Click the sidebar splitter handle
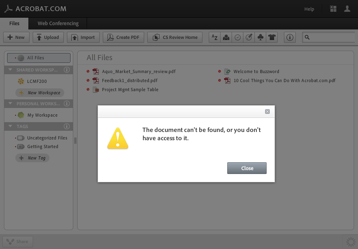The width and height of the screenshot is (358, 249). click(x=75, y=141)
